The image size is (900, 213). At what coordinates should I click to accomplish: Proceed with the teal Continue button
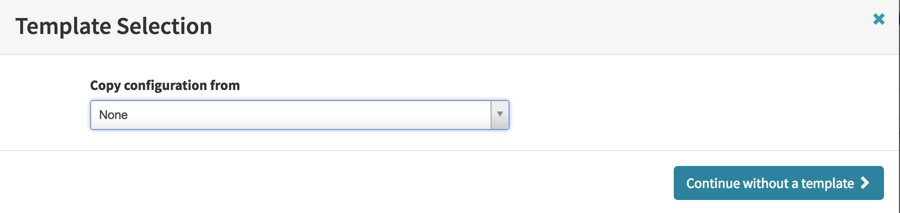[778, 183]
